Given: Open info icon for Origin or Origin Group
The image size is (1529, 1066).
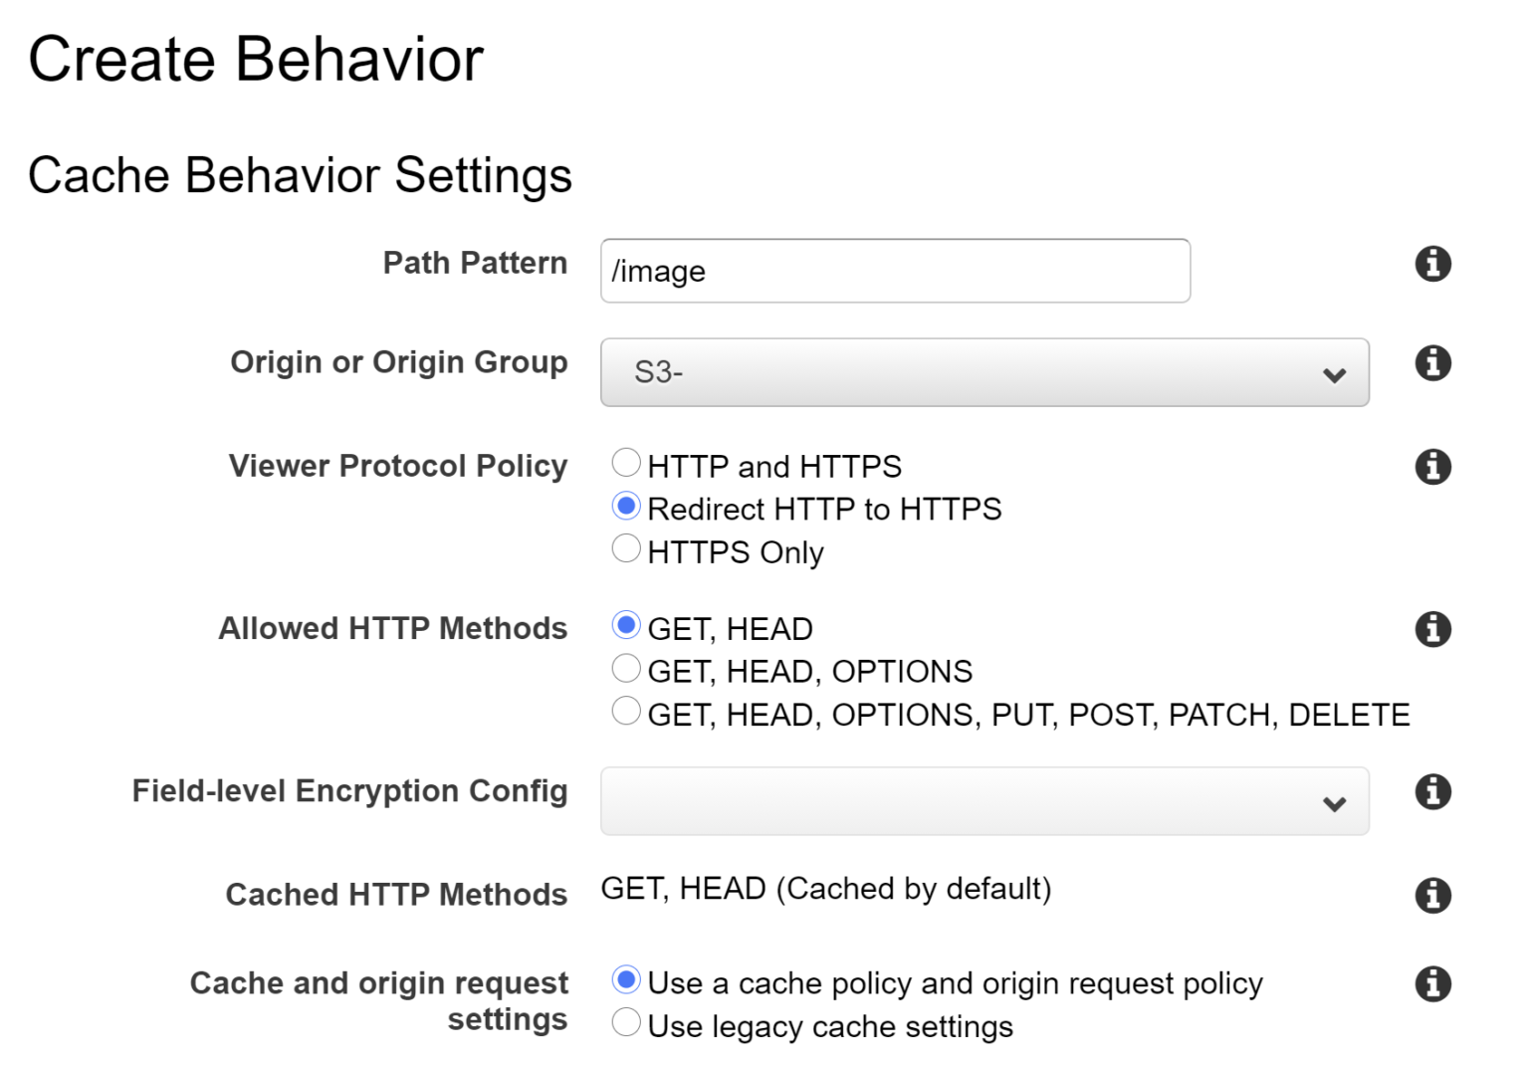Looking at the screenshot, I should 1432,363.
